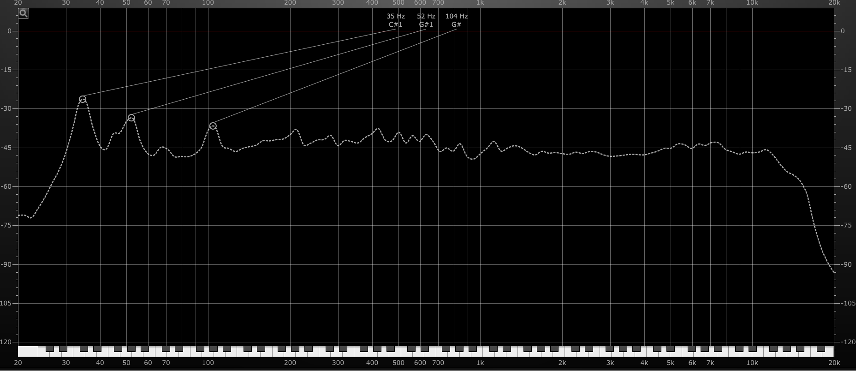Select the 52 Hz peak marker circle
Screen dimensions: 856x371
point(131,118)
